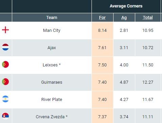Click Man City's 8.14 corners-for value
Viewport: 162px width, 123px height.
102,30
